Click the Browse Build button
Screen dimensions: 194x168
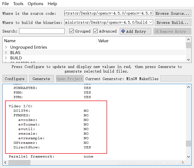(173, 22)
